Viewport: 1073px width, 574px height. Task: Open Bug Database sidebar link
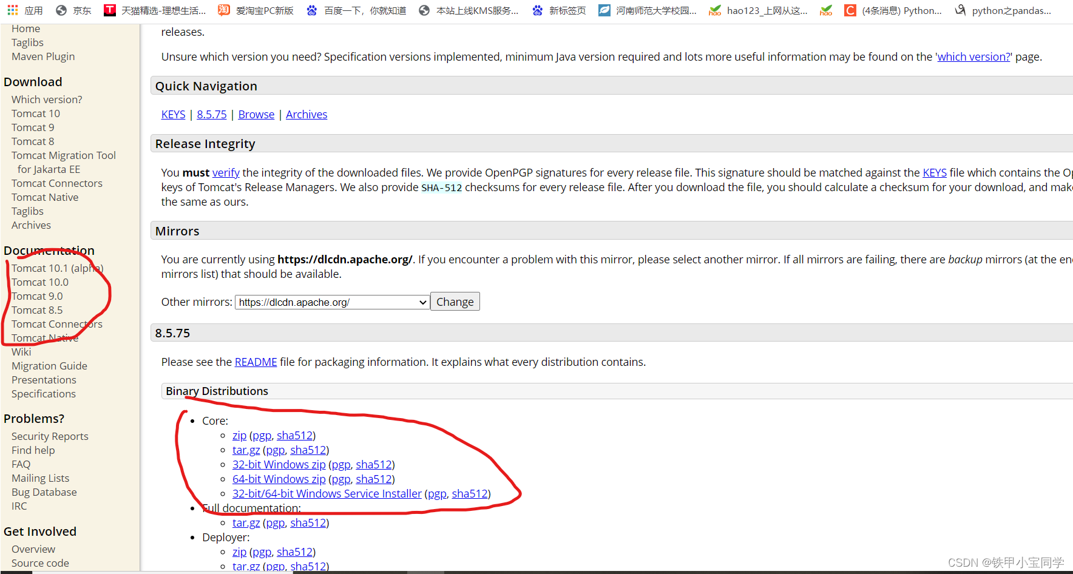click(44, 492)
